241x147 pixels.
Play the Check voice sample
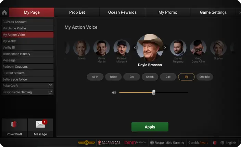150,77
